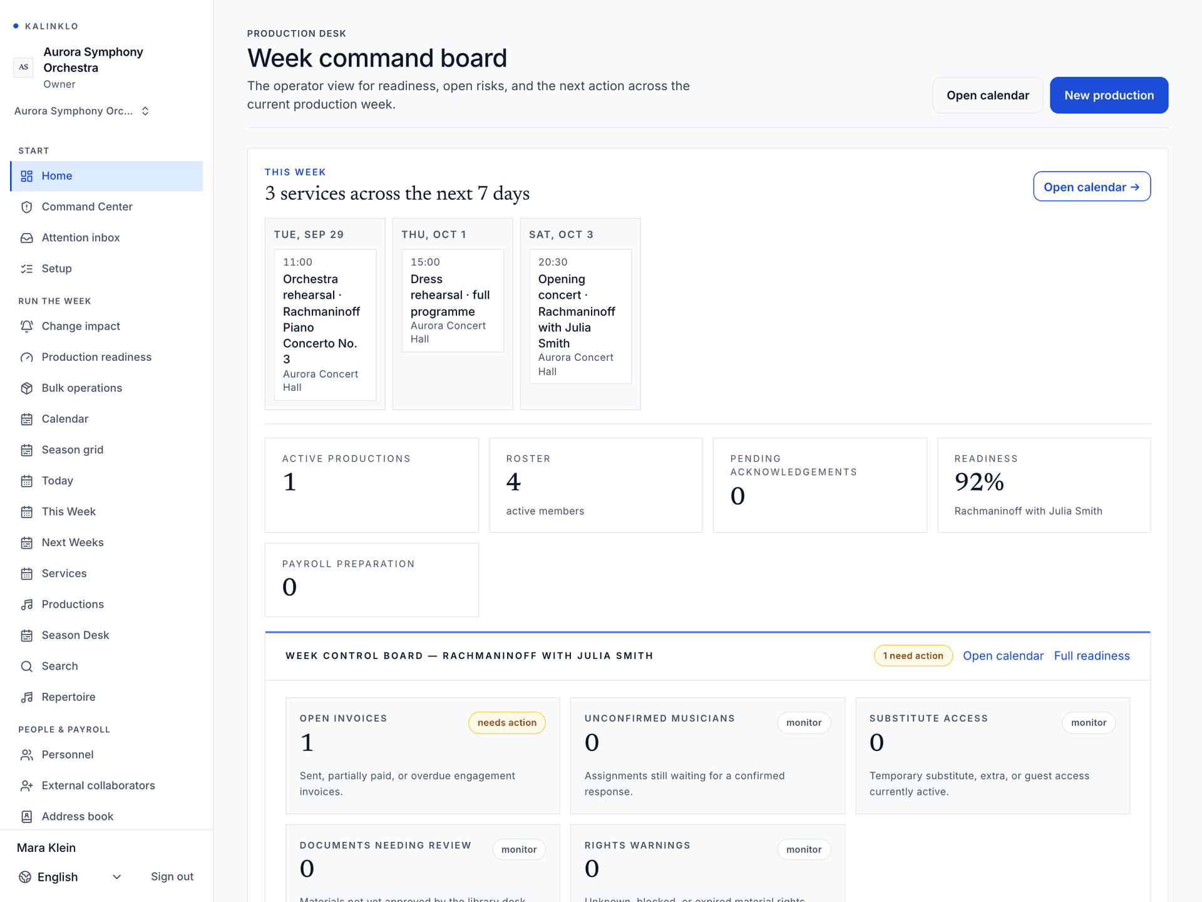
Task: Click the Unconfirmed Musicians monitor card
Action: [707, 755]
